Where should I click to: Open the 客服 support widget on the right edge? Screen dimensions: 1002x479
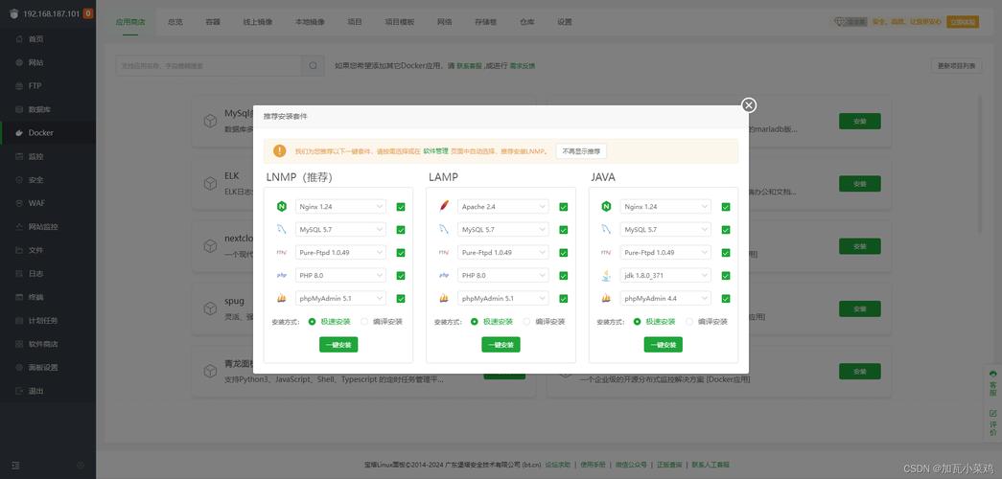(992, 383)
